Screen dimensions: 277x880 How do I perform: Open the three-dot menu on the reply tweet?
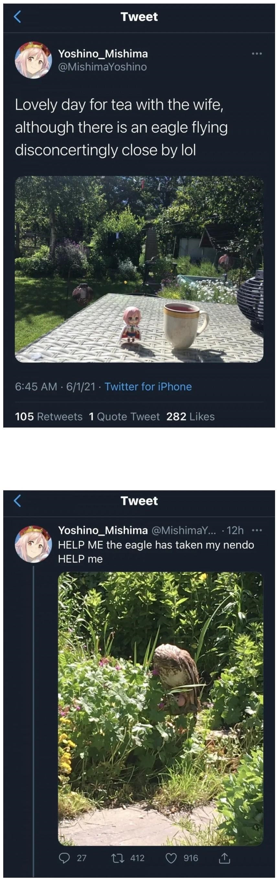pyautogui.click(x=257, y=530)
